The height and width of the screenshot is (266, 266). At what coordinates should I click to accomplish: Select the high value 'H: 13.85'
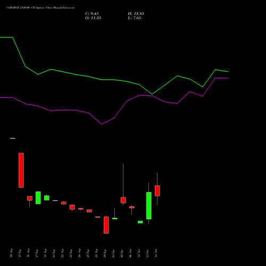click(136, 14)
